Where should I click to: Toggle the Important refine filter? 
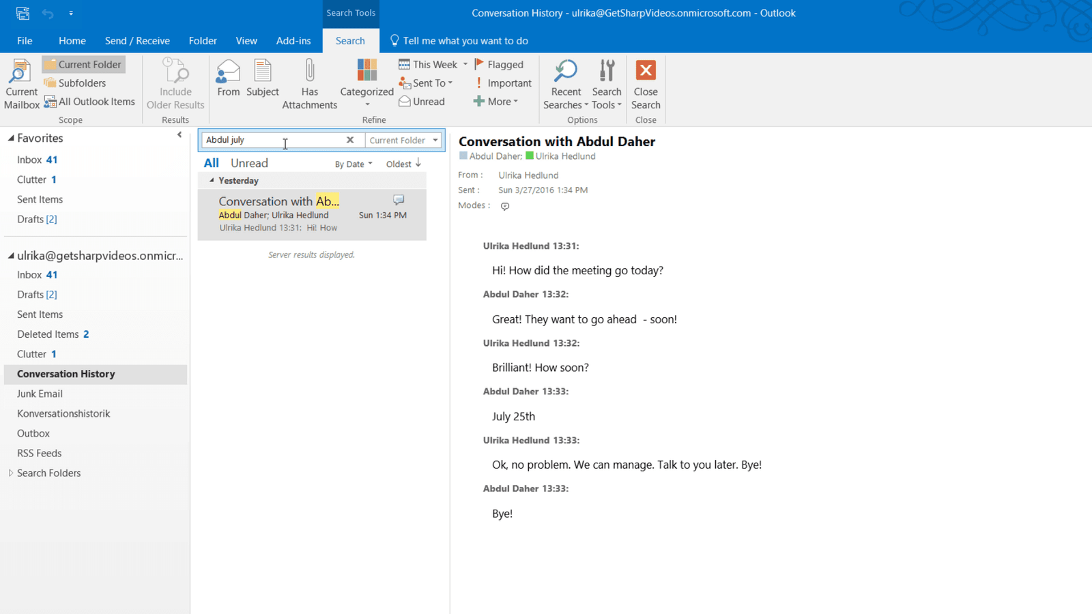click(502, 83)
